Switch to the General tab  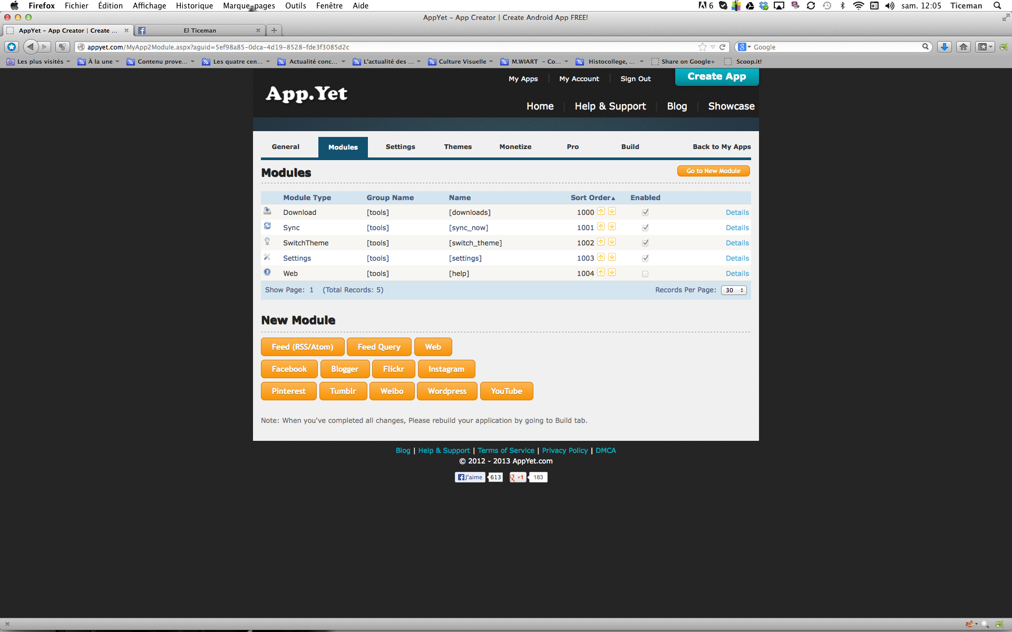point(286,147)
